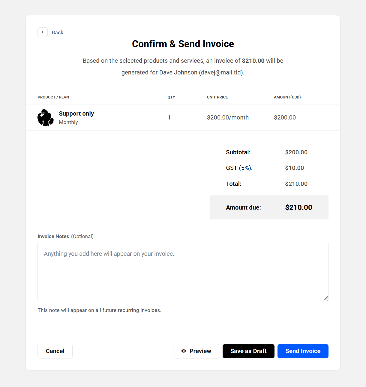Screen dimensions: 366x387
Task: Click the Confirm & Send Invoice heading
Action: [x=183, y=44]
